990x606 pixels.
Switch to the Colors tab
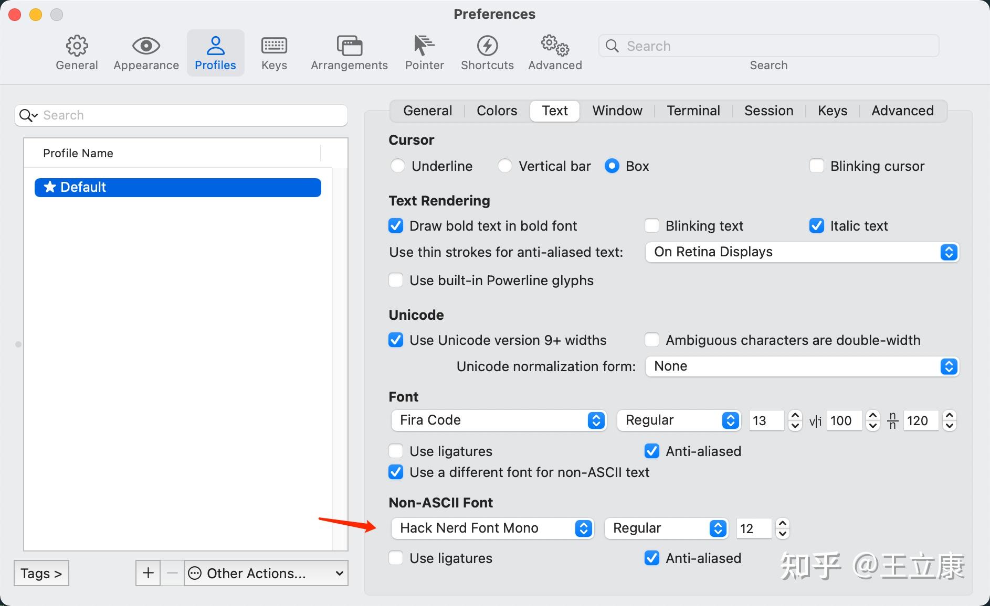pos(497,111)
